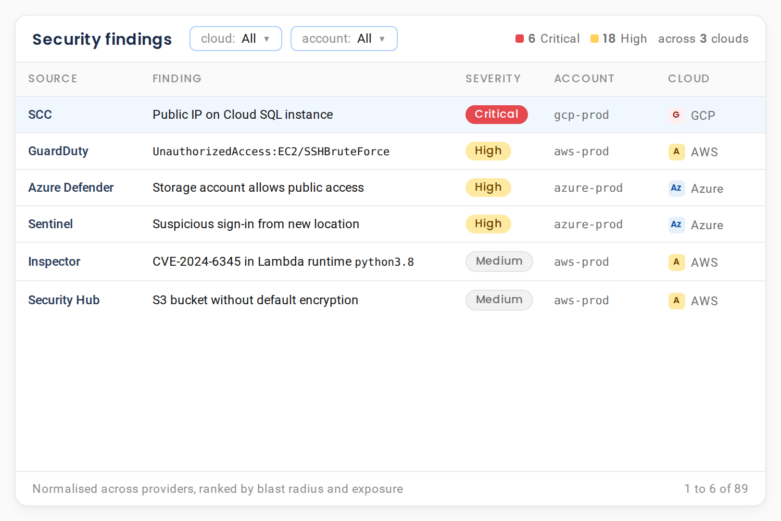Click 'Normalised across providers' footer note
This screenshot has height=521, width=781.
point(218,489)
